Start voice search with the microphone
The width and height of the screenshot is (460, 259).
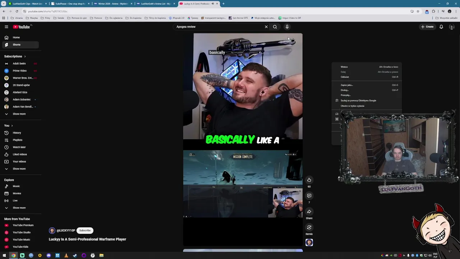coord(287,27)
